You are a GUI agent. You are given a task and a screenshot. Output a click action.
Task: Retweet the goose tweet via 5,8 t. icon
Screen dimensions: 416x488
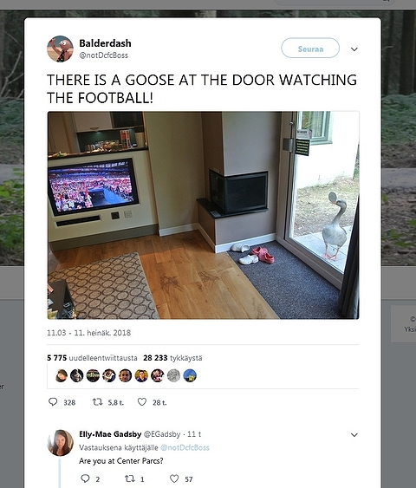98,402
